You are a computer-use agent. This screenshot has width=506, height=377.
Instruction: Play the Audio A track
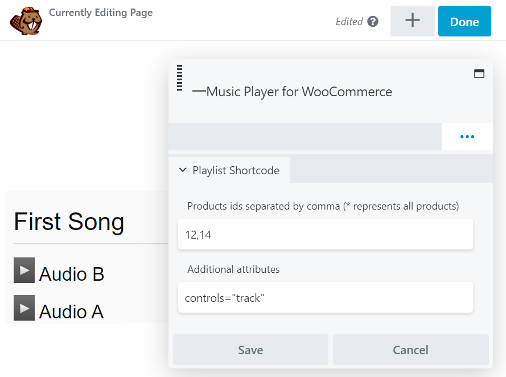click(24, 308)
